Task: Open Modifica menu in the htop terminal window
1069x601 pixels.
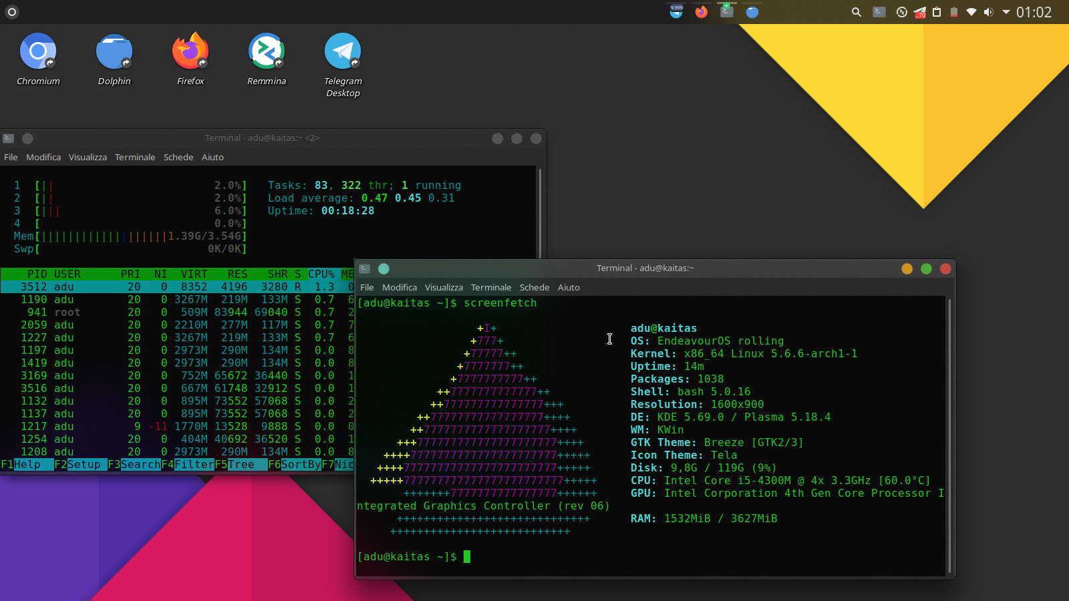Action: pos(43,157)
